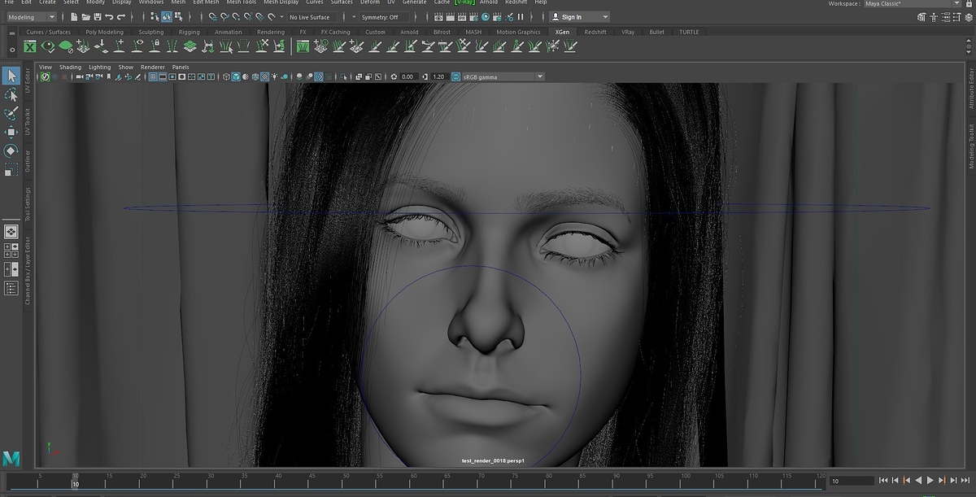Click the XGen green layered patches icon
The height and width of the screenshot is (497, 976).
(x=190, y=46)
